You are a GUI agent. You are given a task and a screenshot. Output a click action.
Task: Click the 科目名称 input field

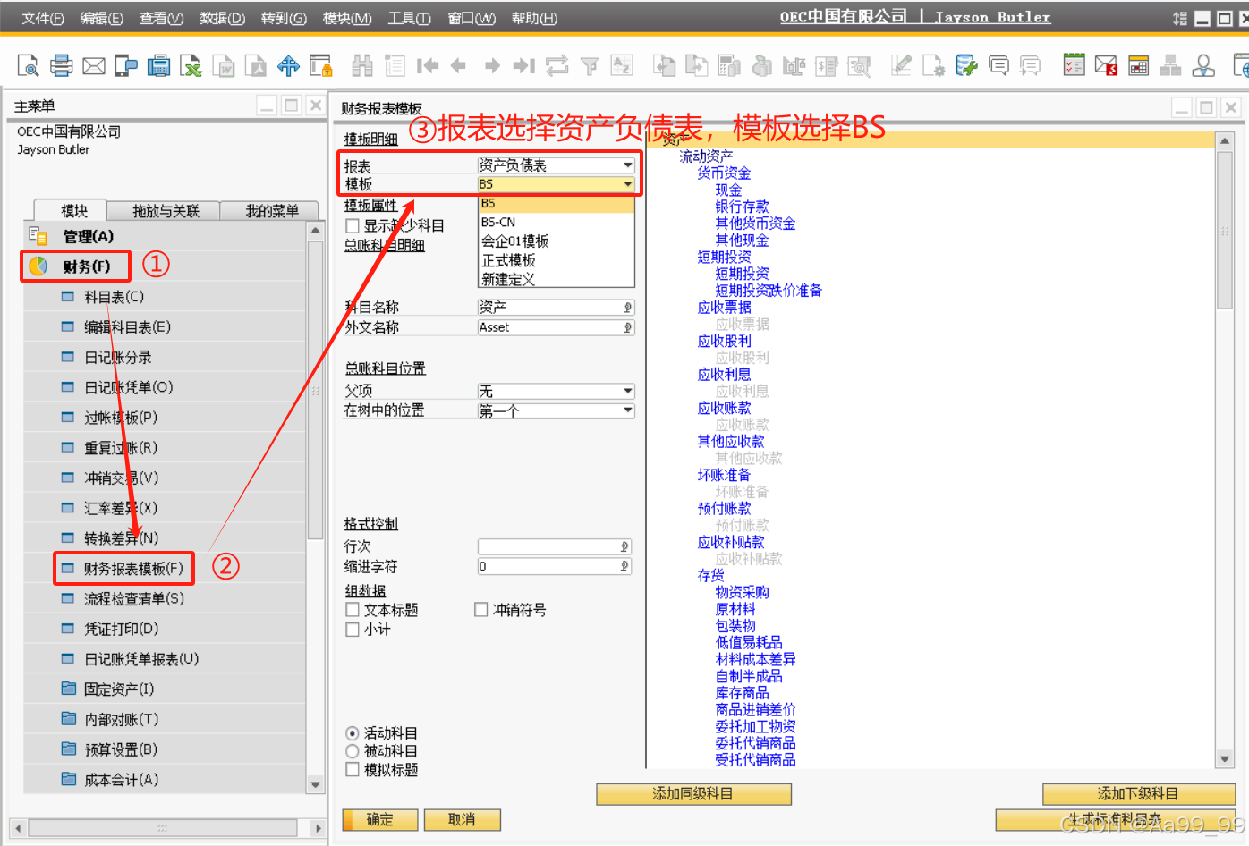(x=556, y=308)
